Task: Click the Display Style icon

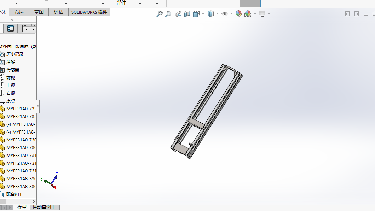Action: 210,14
